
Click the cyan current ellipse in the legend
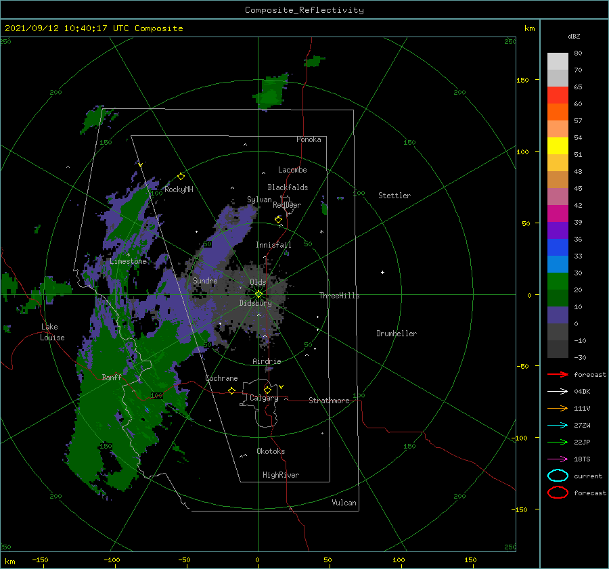[x=558, y=476]
